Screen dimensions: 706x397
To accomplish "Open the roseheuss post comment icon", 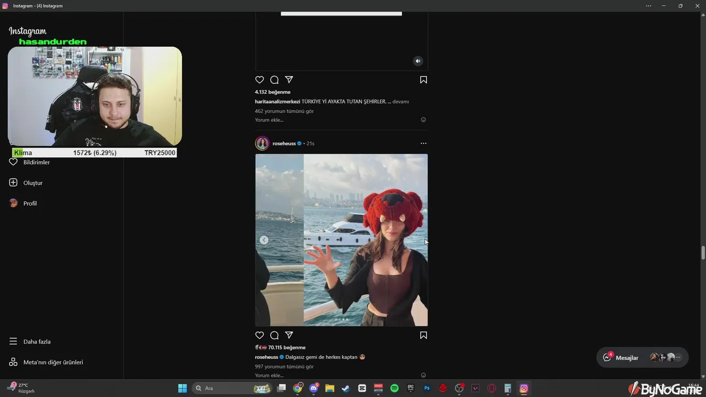I will (x=274, y=335).
